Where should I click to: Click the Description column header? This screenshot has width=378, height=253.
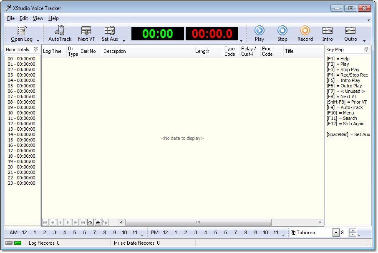click(x=148, y=51)
